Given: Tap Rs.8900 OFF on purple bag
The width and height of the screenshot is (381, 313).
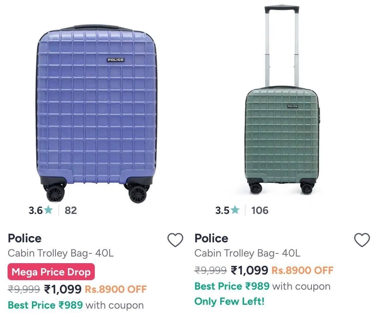Looking at the screenshot, I should (x=116, y=289).
